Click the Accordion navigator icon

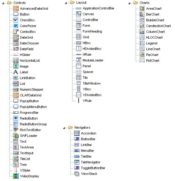[x=77, y=133]
